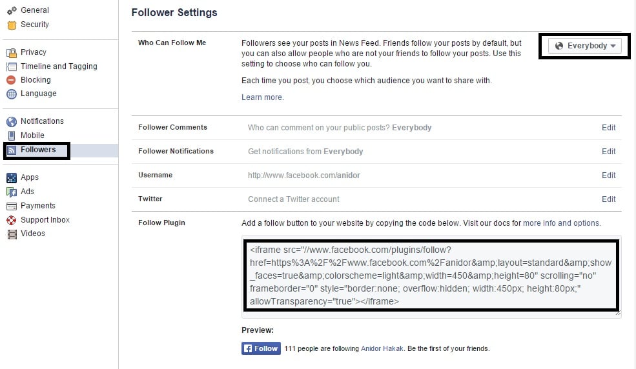Click the Support Inbox lifebuoy icon
Image resolution: width=636 pixels, height=369 pixels.
(12, 220)
